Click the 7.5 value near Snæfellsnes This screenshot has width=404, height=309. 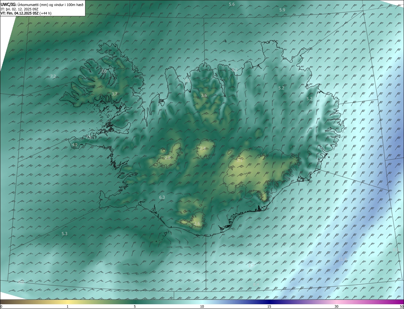pos(89,137)
